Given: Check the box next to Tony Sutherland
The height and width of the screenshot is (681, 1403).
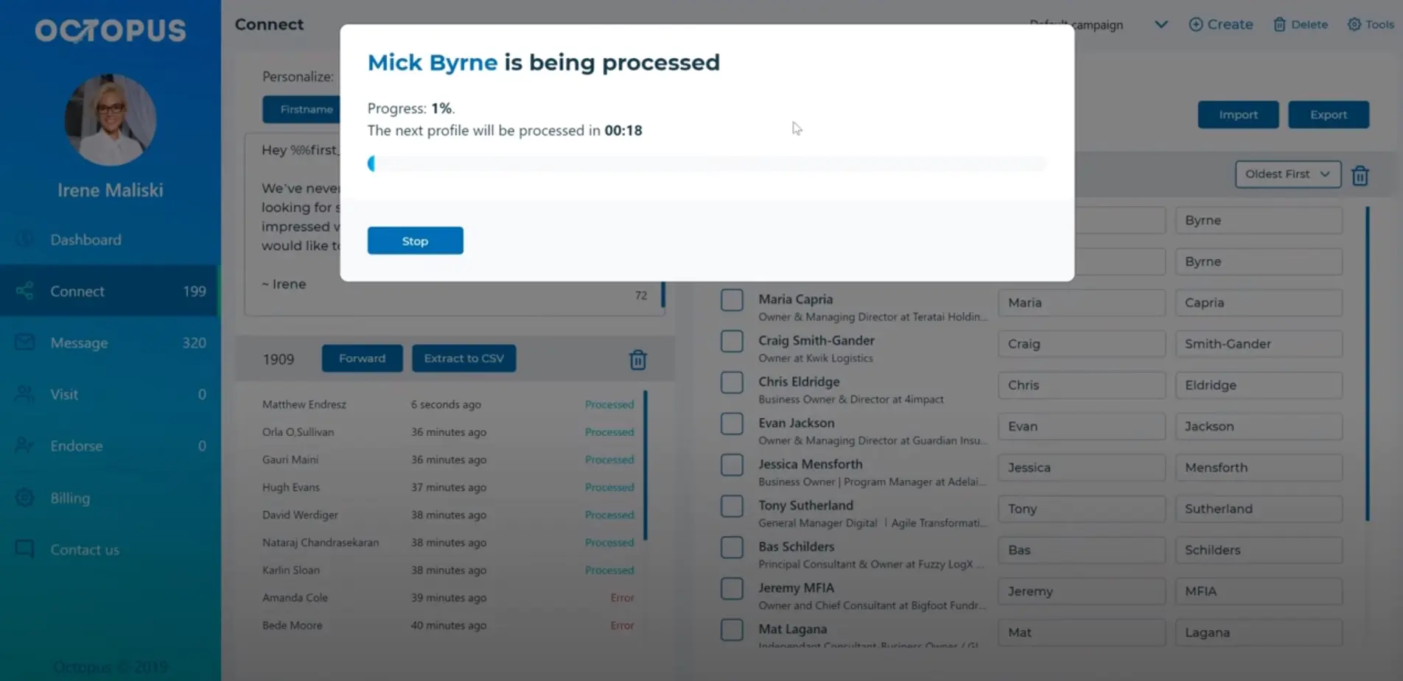Looking at the screenshot, I should pyautogui.click(x=731, y=506).
